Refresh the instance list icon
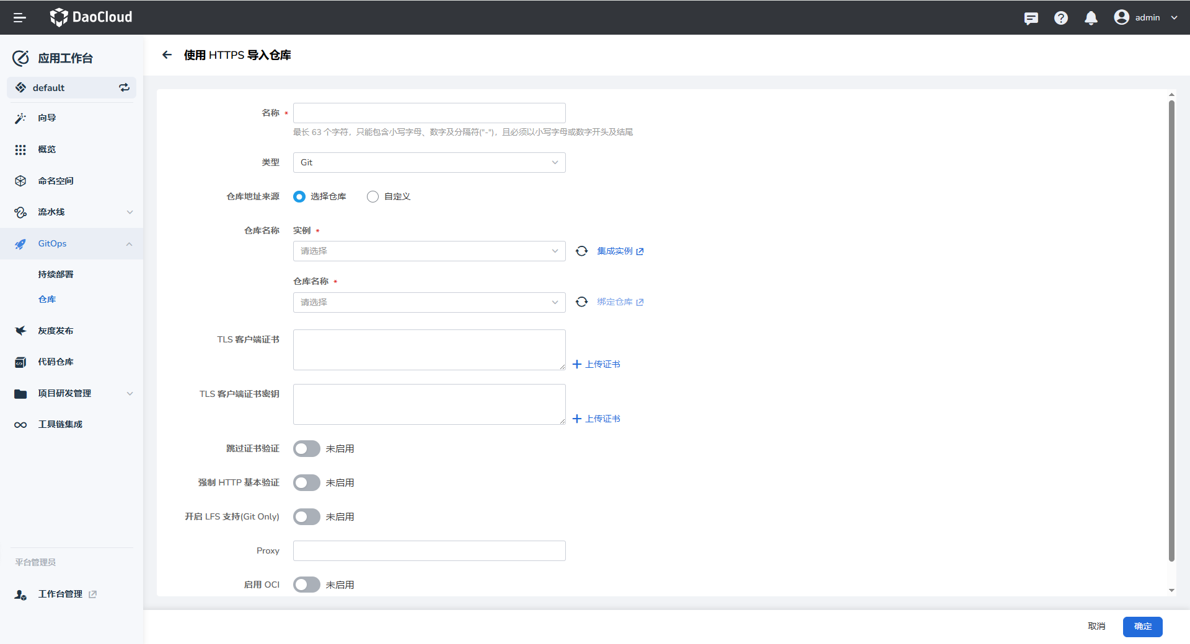 [x=581, y=251]
